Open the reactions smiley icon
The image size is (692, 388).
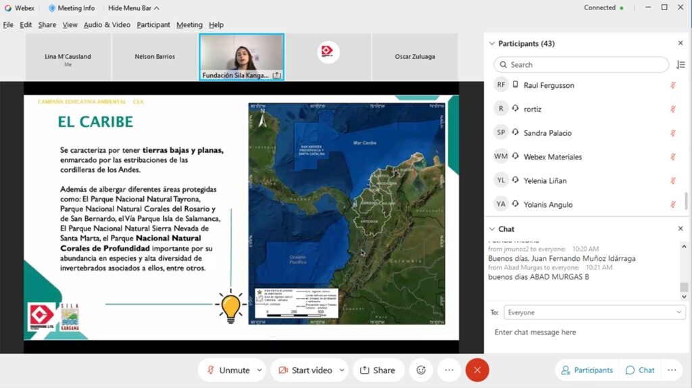421,370
